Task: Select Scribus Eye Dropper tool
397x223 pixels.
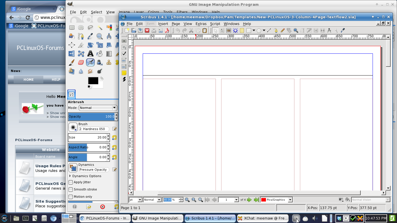Action: 343,30
